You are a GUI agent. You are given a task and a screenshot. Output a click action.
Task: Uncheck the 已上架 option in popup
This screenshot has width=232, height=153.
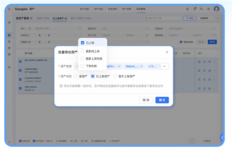point(82,43)
